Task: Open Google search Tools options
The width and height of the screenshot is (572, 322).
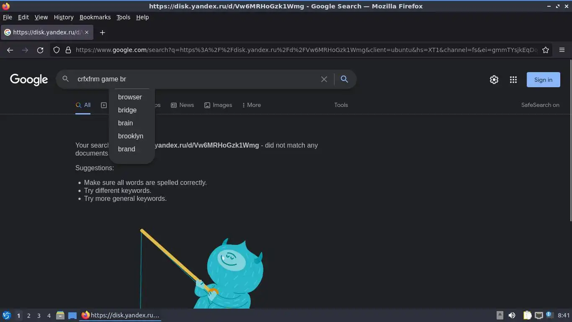Action: click(x=341, y=105)
